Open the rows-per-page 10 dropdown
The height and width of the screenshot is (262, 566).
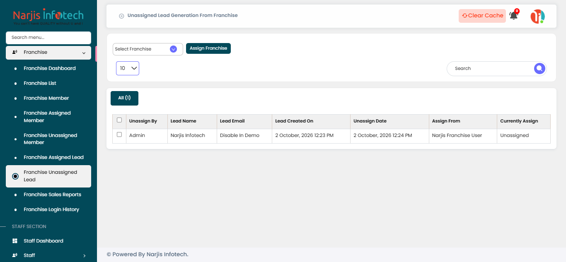[x=128, y=68]
